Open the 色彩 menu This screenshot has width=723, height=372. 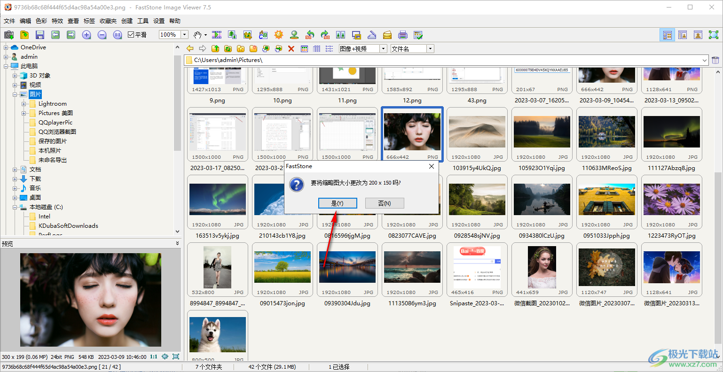pos(41,21)
